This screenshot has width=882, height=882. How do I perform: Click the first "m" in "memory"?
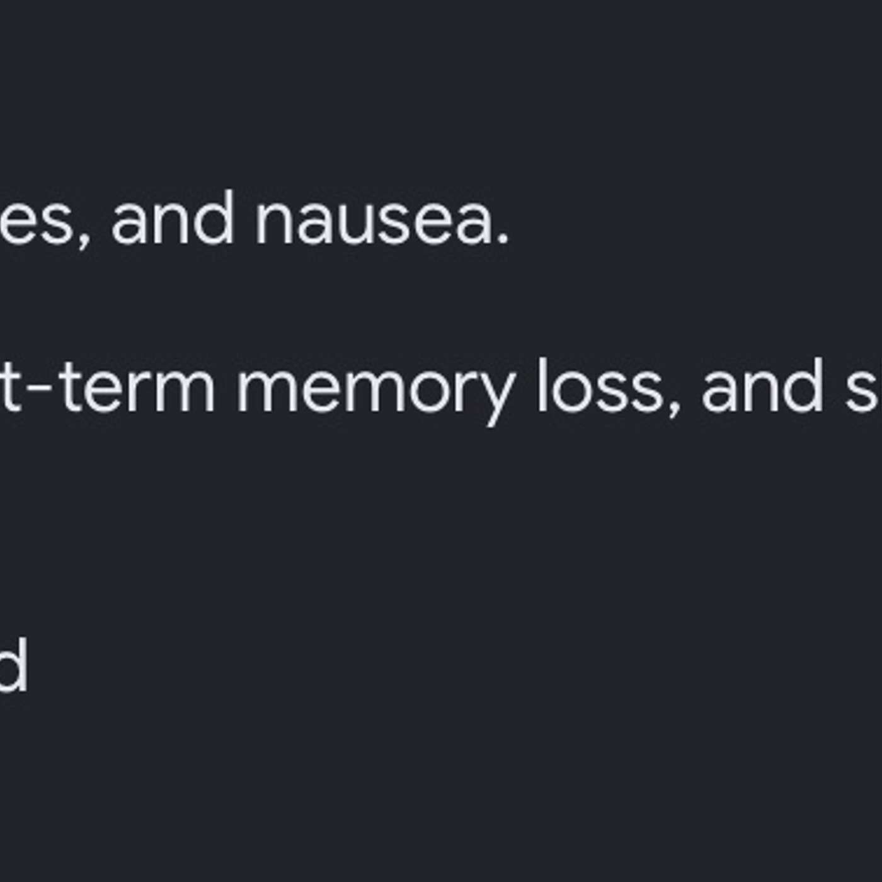(x=265, y=389)
